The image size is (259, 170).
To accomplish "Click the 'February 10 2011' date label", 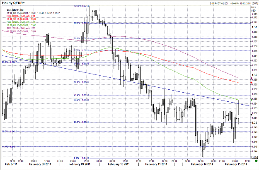I will coord(119,164).
